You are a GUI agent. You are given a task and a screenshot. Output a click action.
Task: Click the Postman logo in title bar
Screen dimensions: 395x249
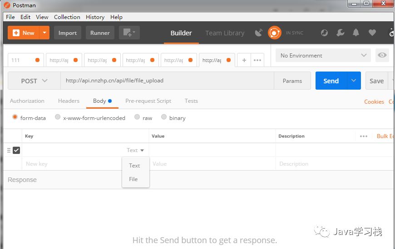coord(7,5)
